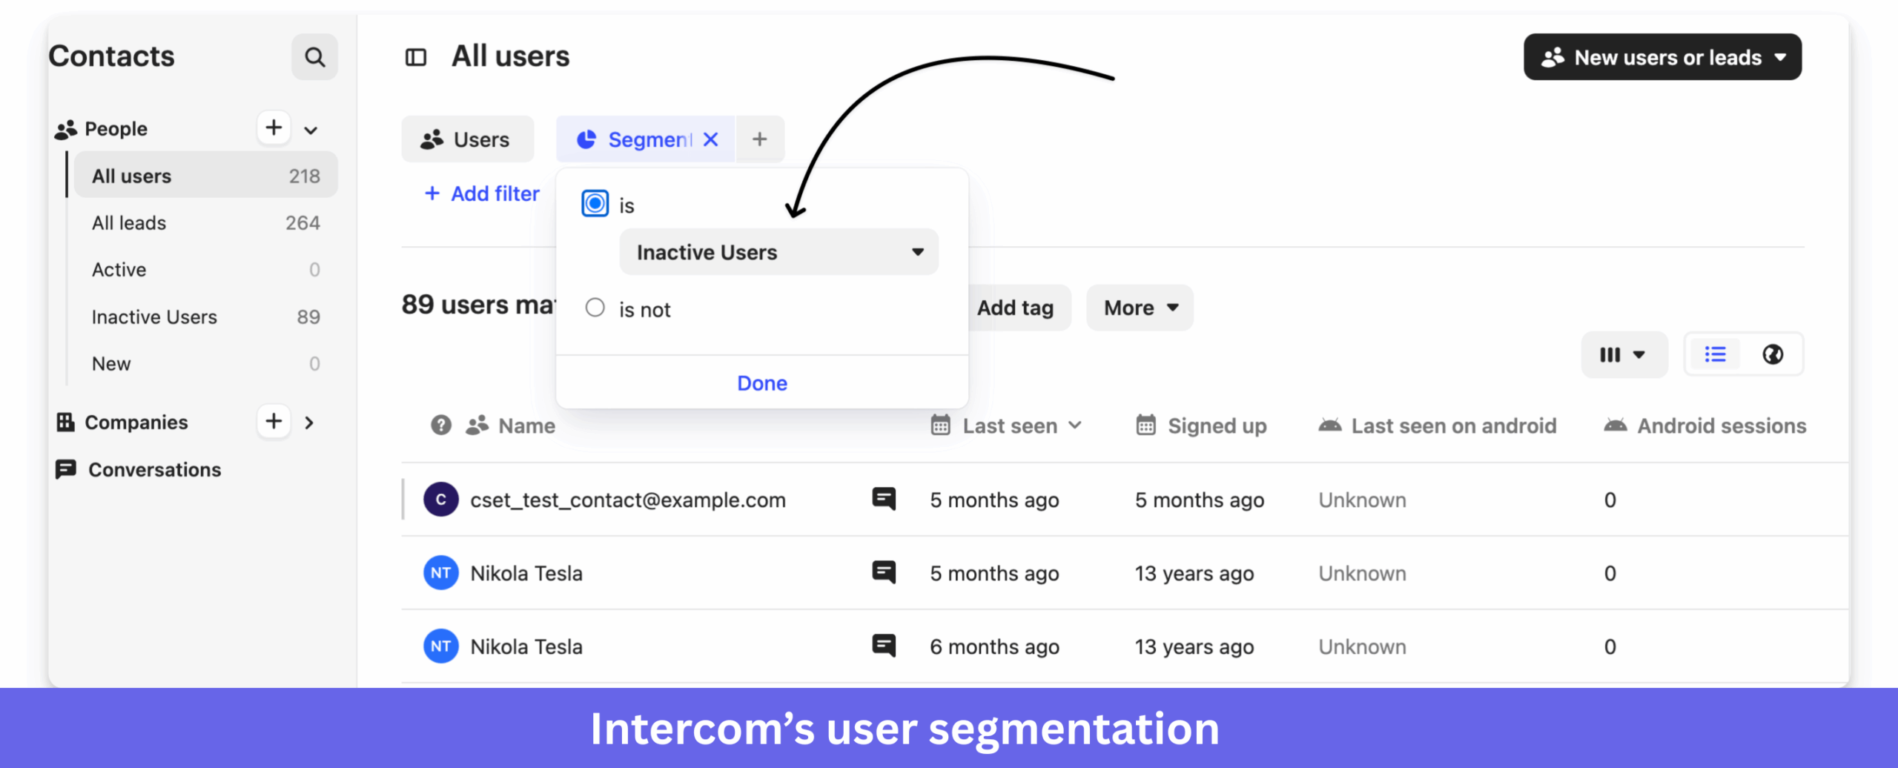Remove the Segment filter with its X
The width and height of the screenshot is (1898, 768).
710,139
